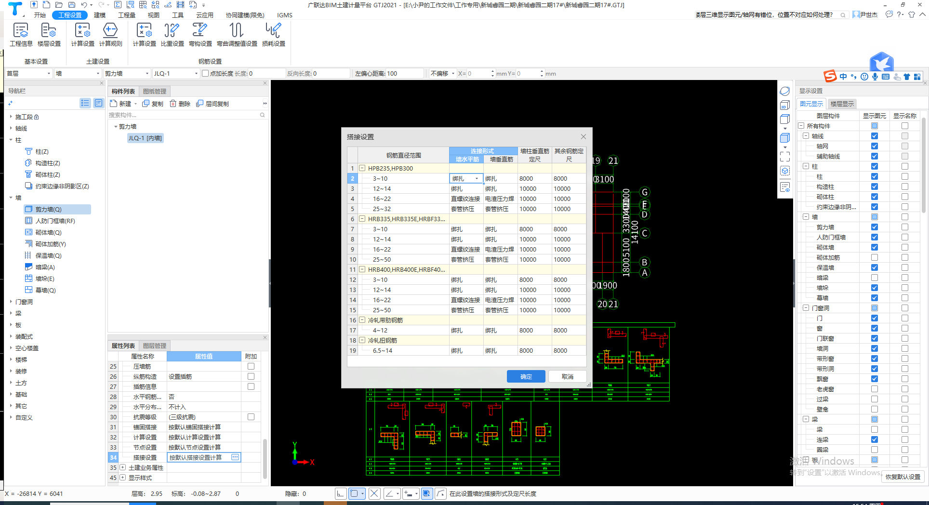Viewport: 929px width, 505px height.
Task: Open 损耗设置 loss settings icon
Action: tap(273, 35)
